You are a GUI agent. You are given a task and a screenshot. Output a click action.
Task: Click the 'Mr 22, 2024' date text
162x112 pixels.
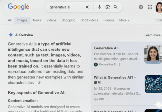(103, 89)
